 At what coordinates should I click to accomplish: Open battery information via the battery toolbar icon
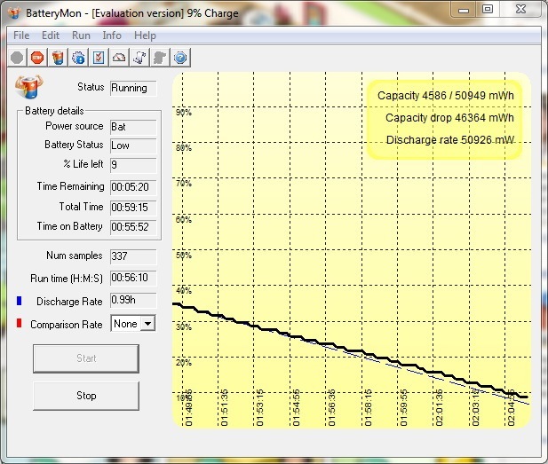click(58, 58)
